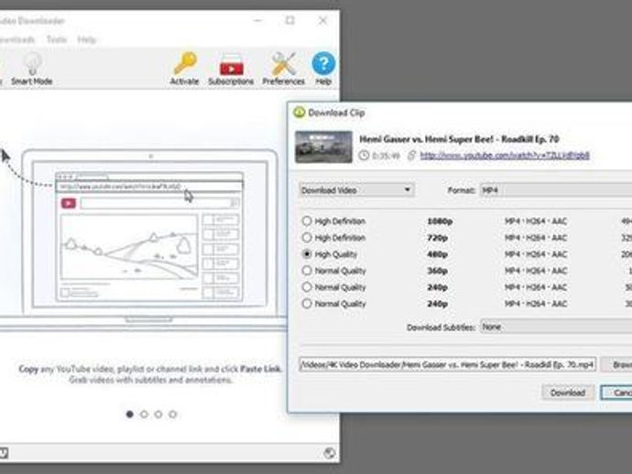Screen dimensions: 632x474
Task: Select the 720p High Definition option
Action: point(307,238)
